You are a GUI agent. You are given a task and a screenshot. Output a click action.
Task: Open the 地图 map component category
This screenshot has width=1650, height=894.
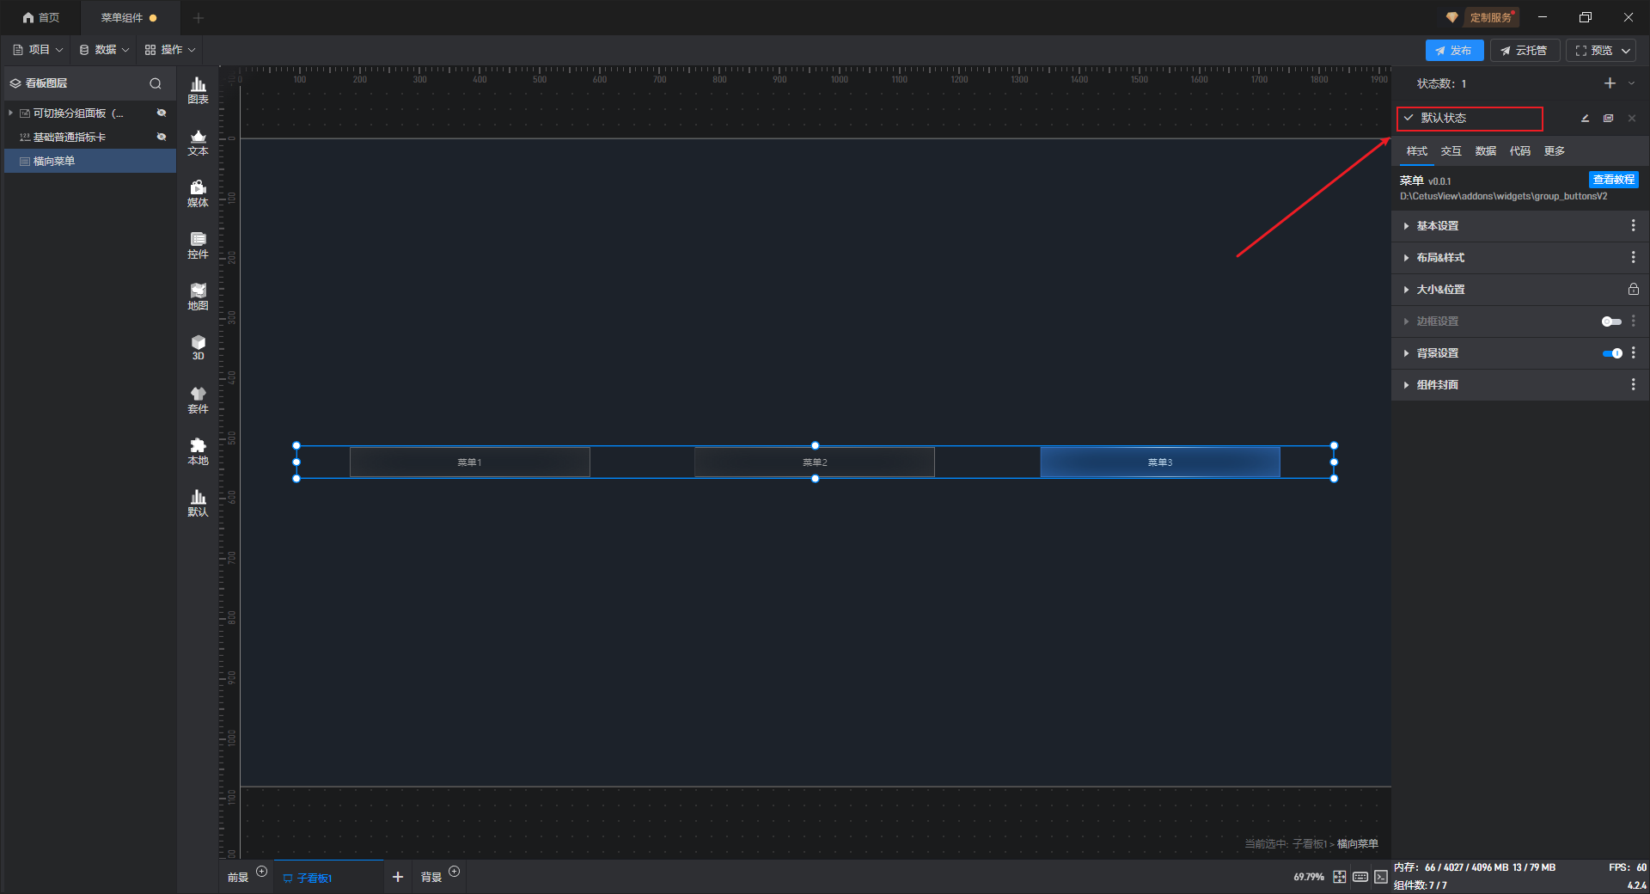(198, 297)
